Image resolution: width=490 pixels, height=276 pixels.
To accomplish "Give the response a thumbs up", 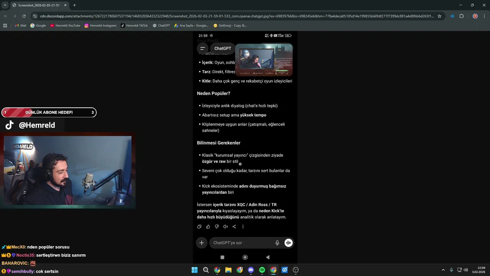I will pyautogui.click(x=208, y=227).
